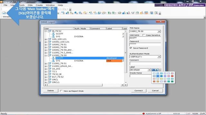Image resolution: width=206 pixels, height=115 pixels.
Task: Collapse the 9I_79.52 tree node
Action: coord(46,31)
